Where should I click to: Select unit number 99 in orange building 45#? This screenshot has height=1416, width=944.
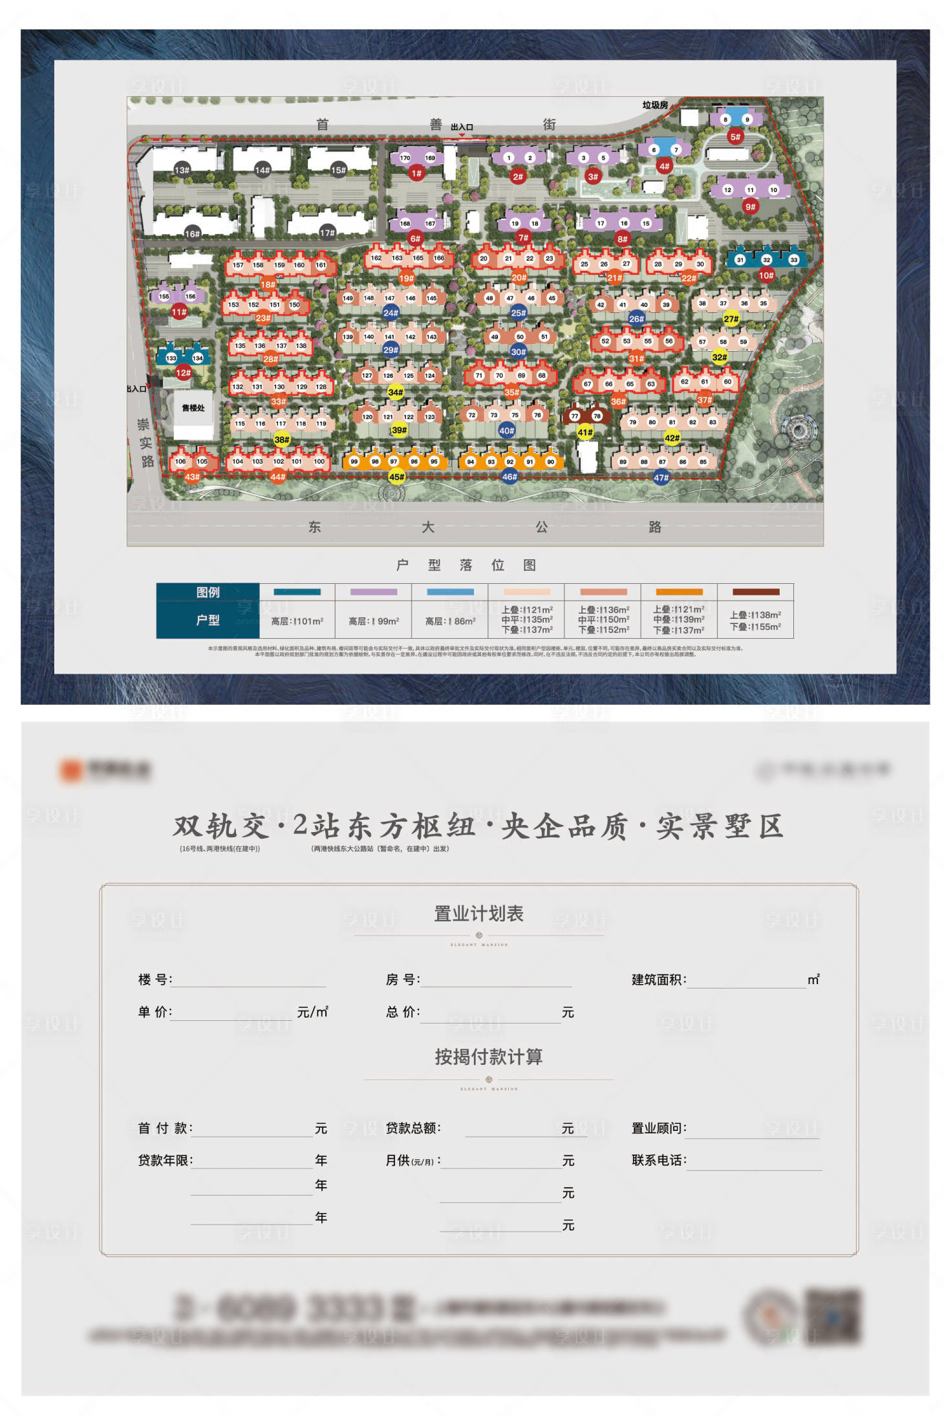[354, 462]
